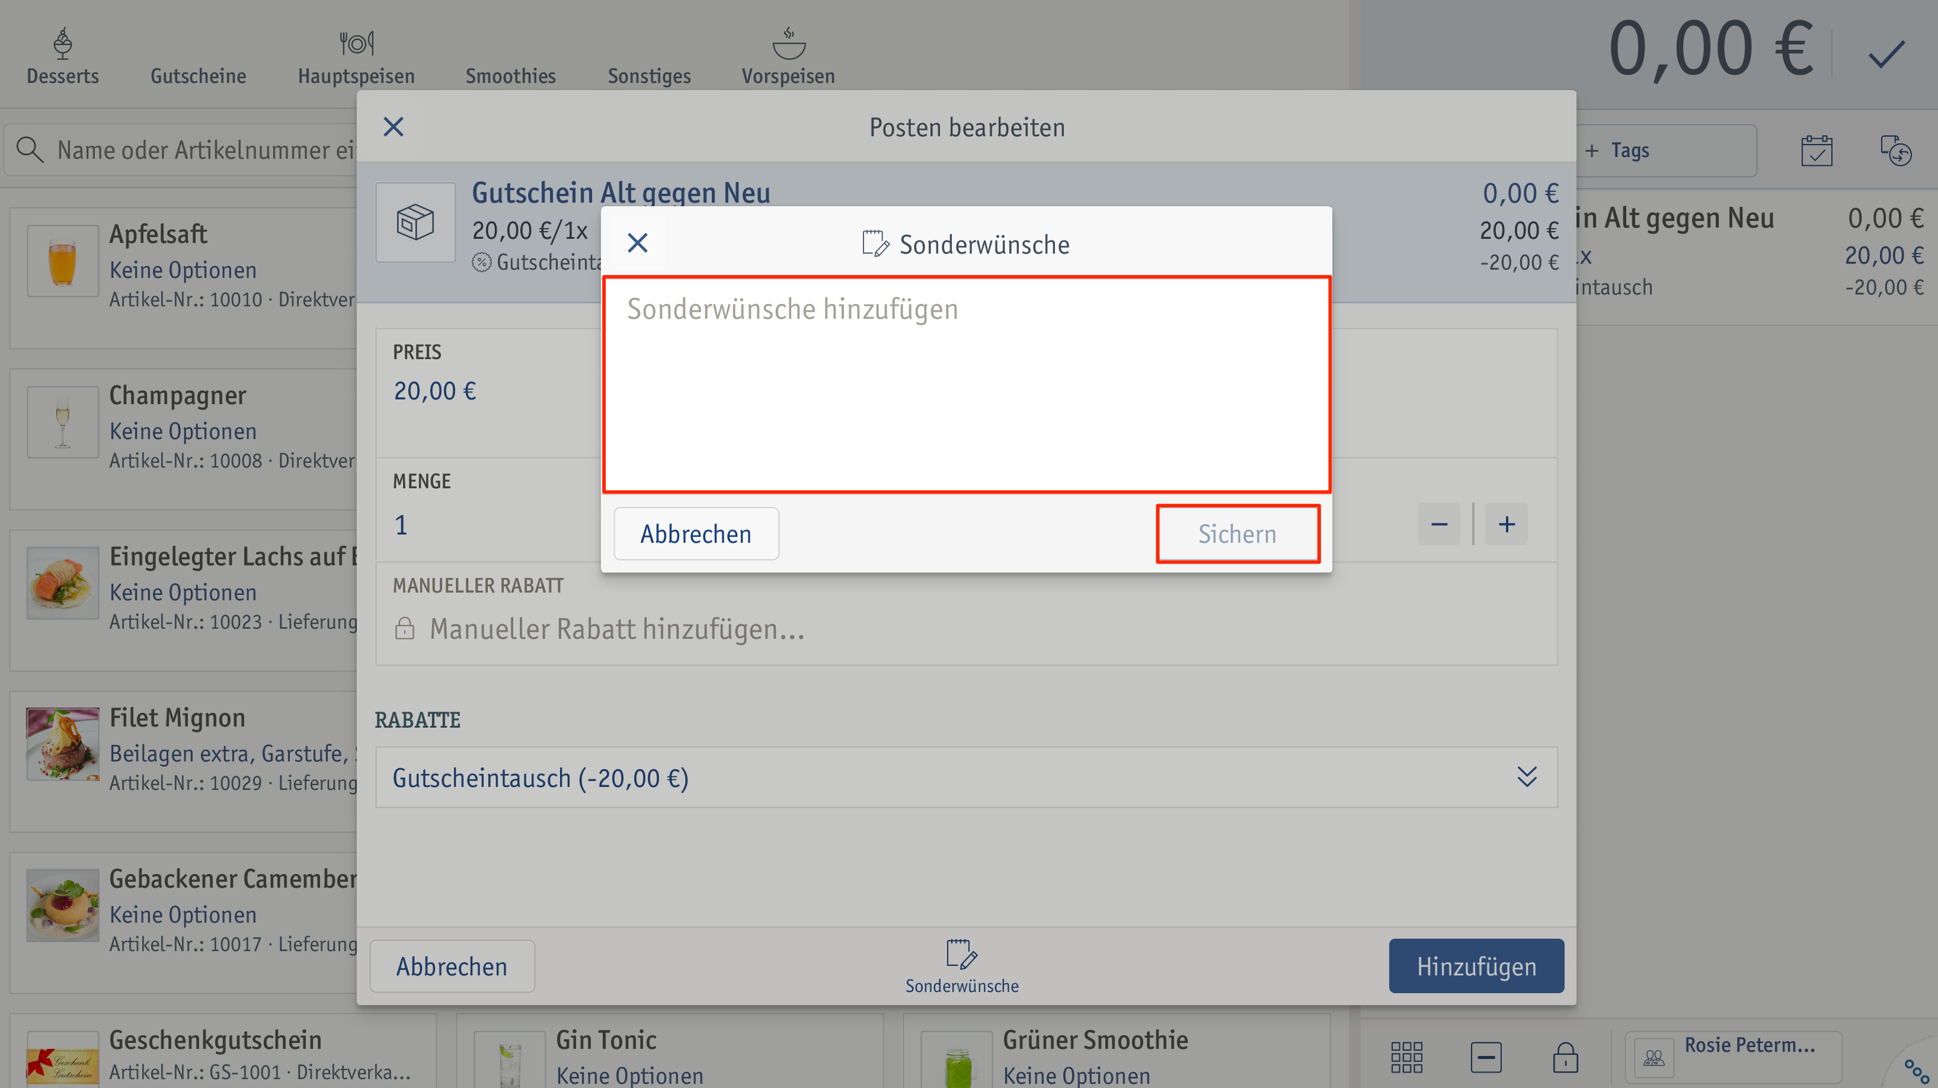This screenshot has height=1088, width=1938.
Task: Open the Gutscheine category
Action: [198, 75]
